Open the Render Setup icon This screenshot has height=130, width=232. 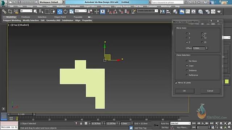coord(207,12)
